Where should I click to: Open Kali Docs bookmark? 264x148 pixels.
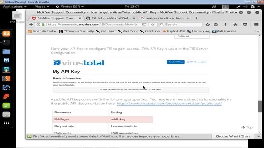click(x=128, y=31)
